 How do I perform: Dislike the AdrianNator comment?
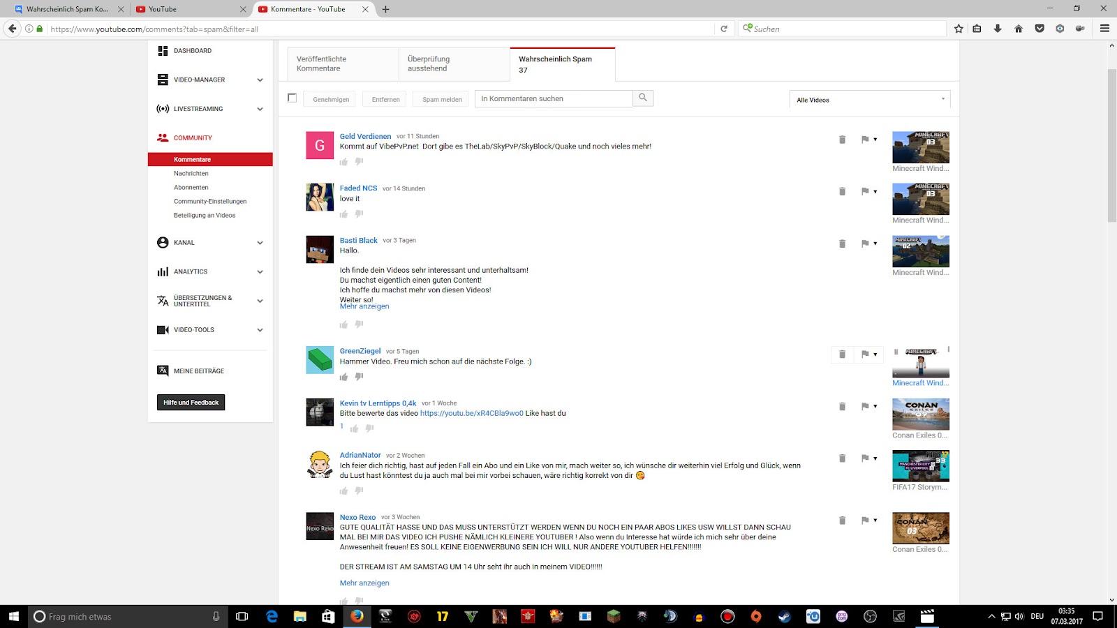(x=359, y=491)
